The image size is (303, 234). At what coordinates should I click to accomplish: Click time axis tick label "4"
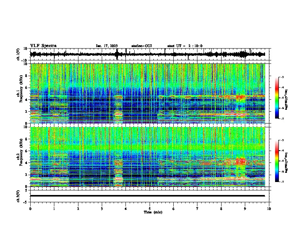(126, 209)
